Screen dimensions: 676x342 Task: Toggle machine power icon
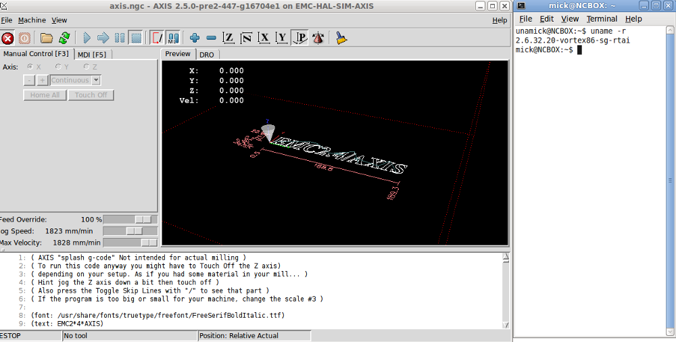24,38
